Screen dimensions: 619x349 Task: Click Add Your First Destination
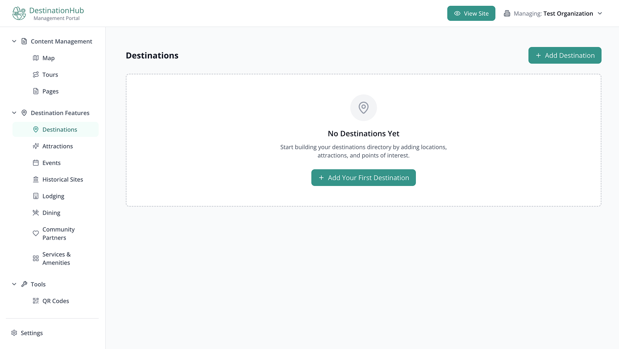click(363, 178)
